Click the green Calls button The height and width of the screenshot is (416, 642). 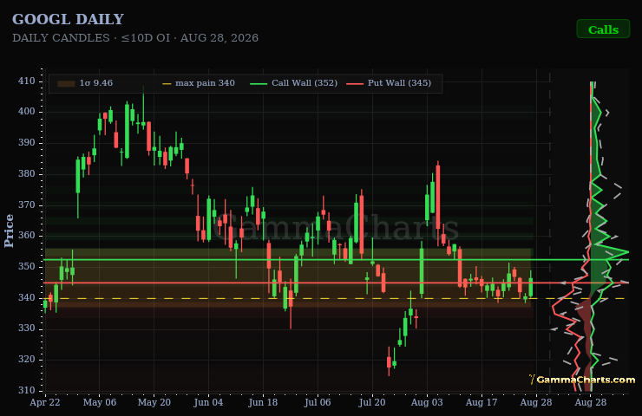point(603,29)
